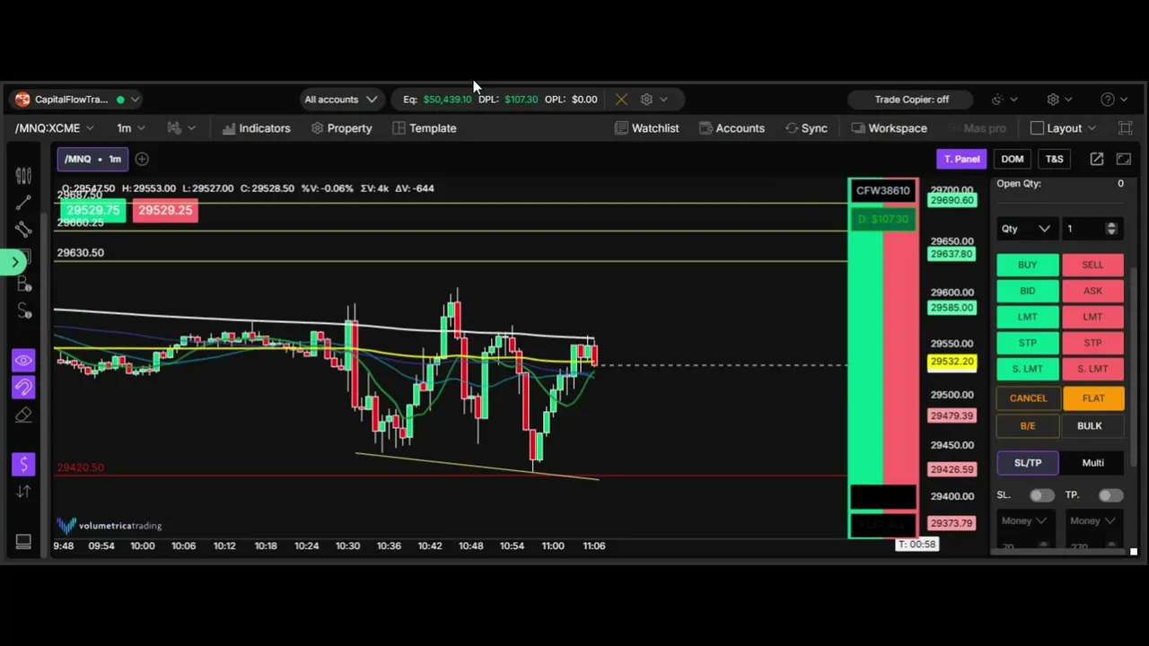
Task: Click the red STP button
Action: click(x=1092, y=343)
